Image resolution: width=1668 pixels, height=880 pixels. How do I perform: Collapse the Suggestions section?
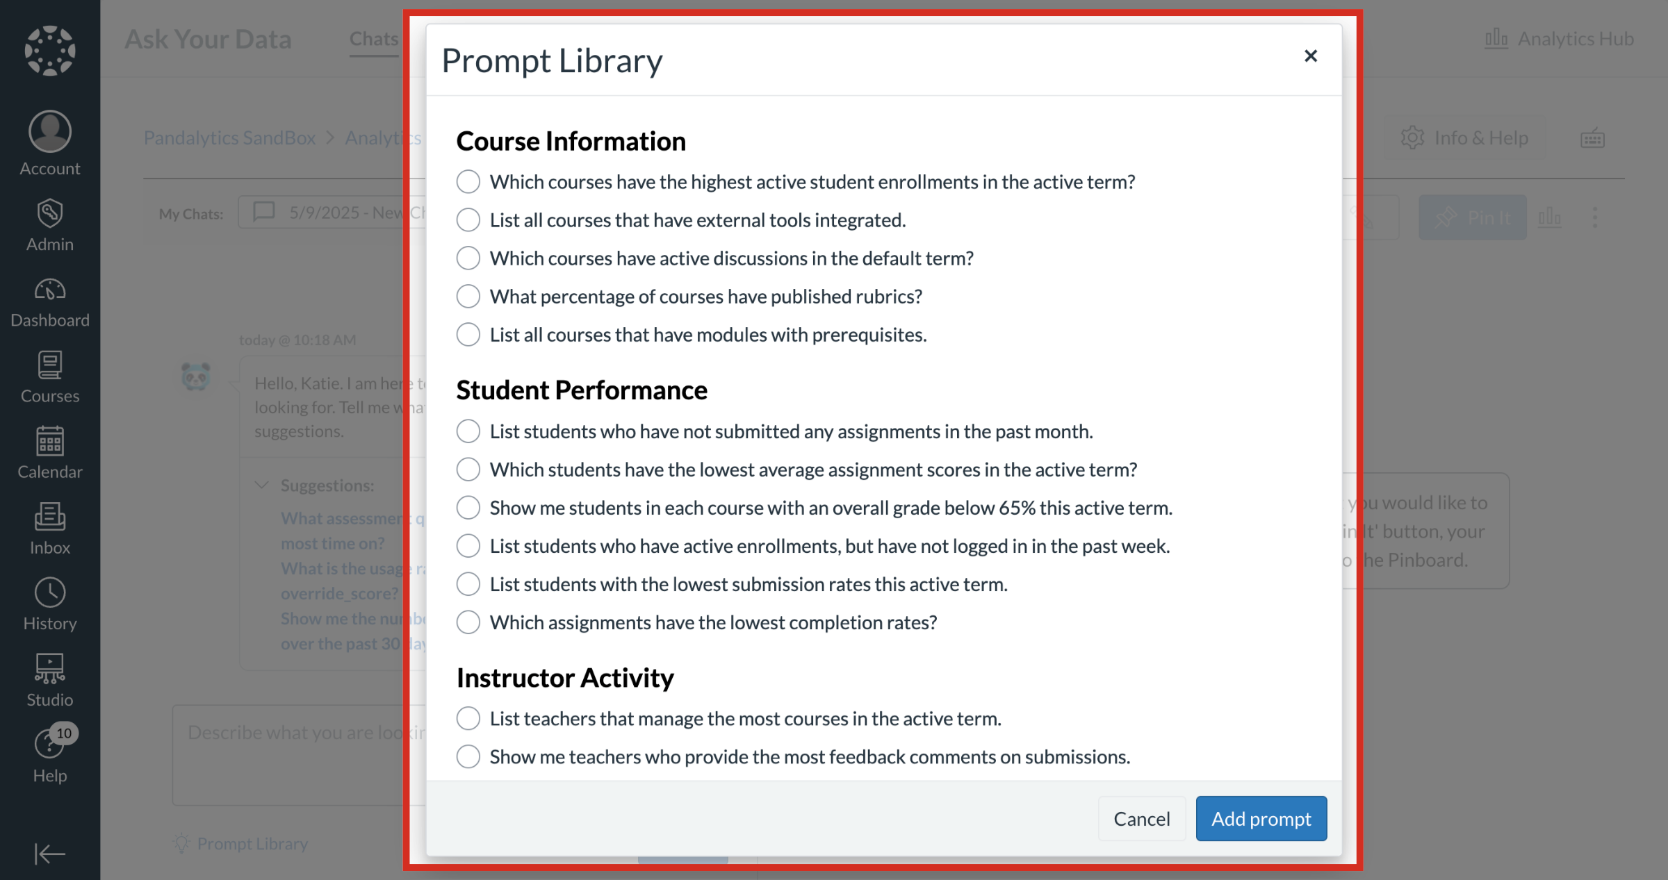coord(261,485)
